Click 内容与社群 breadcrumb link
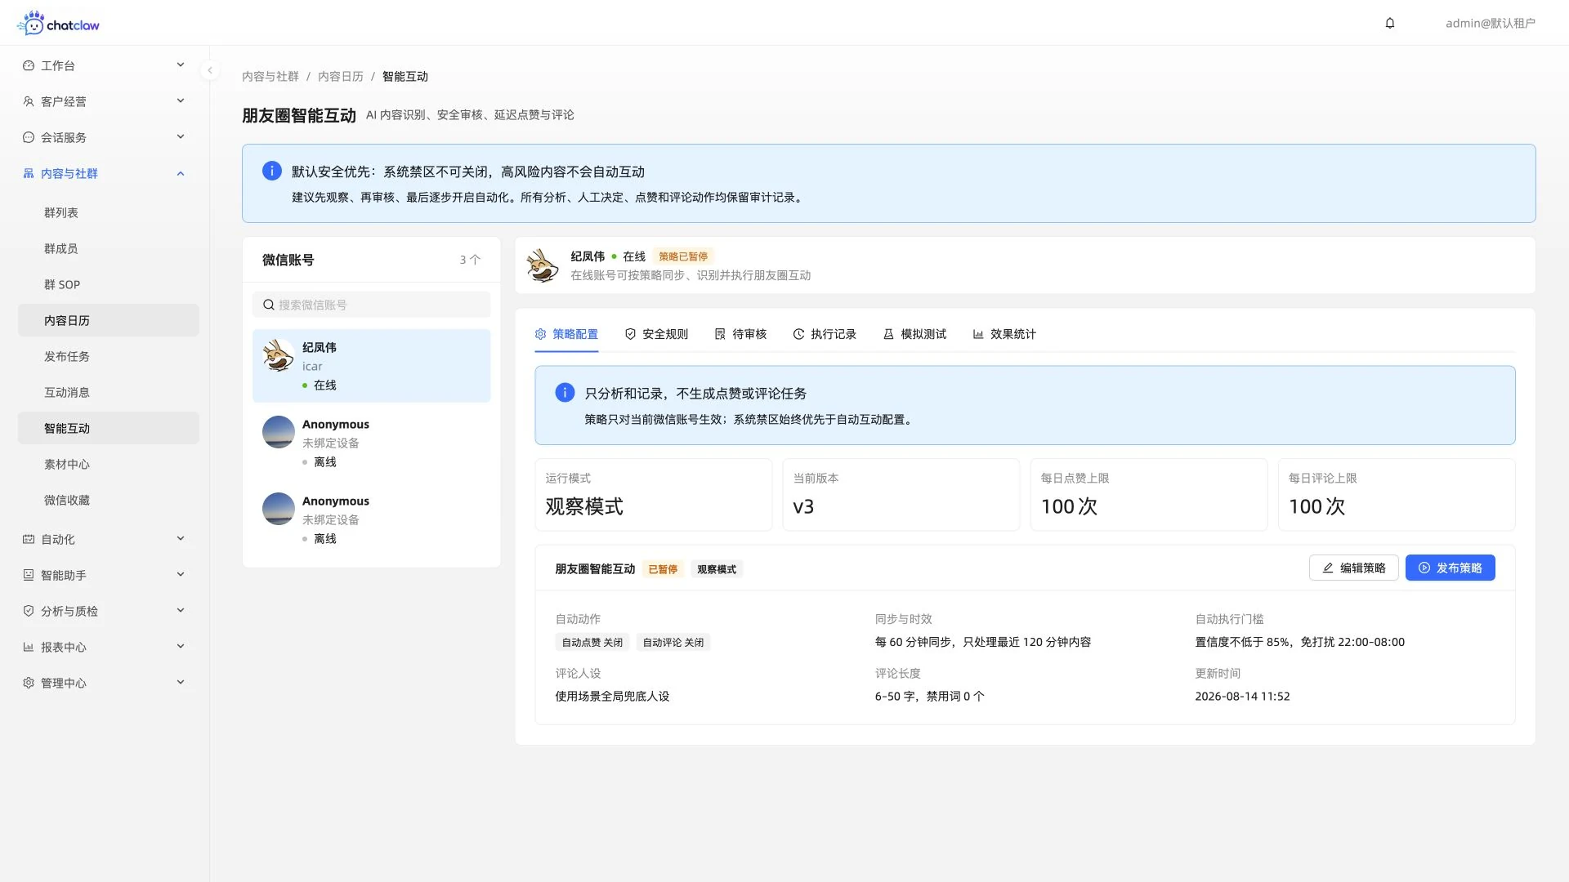This screenshot has width=1569, height=882. click(x=270, y=76)
